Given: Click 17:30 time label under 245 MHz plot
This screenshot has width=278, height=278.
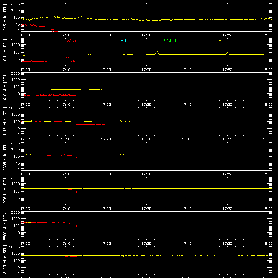Looking at the screenshot, I should (x=146, y=35).
